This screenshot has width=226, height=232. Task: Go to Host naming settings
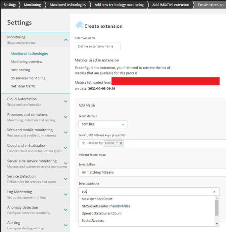point(20,70)
